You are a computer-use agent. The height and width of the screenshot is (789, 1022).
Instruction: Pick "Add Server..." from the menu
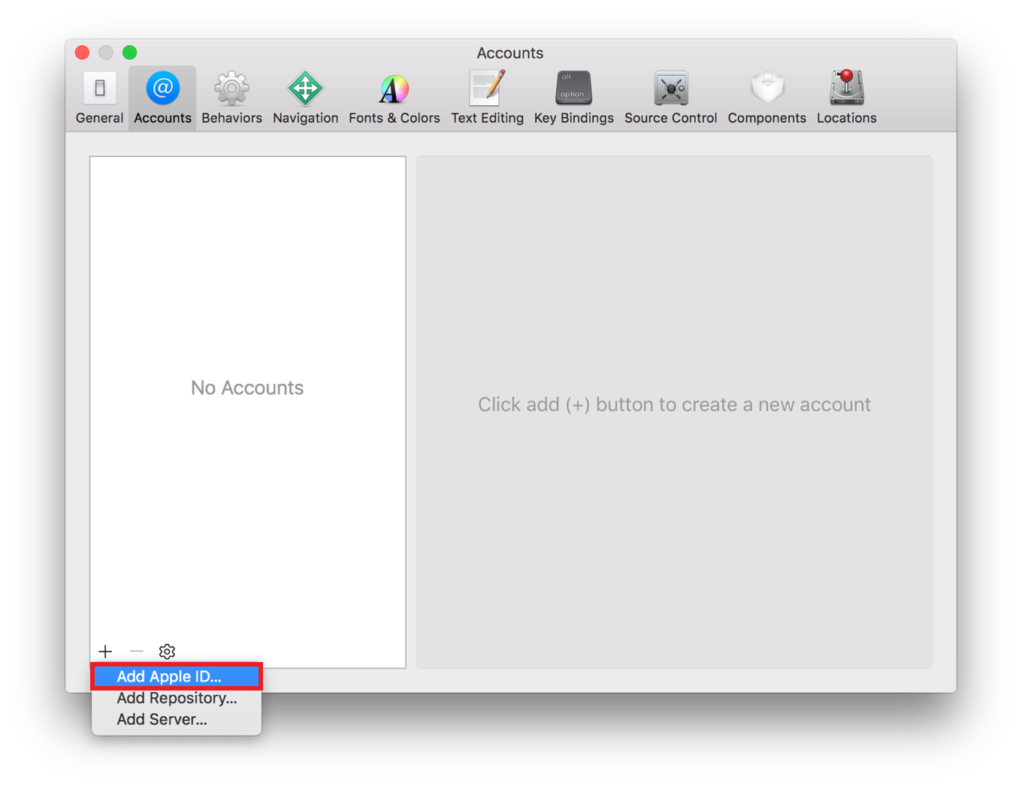pyautogui.click(x=162, y=719)
